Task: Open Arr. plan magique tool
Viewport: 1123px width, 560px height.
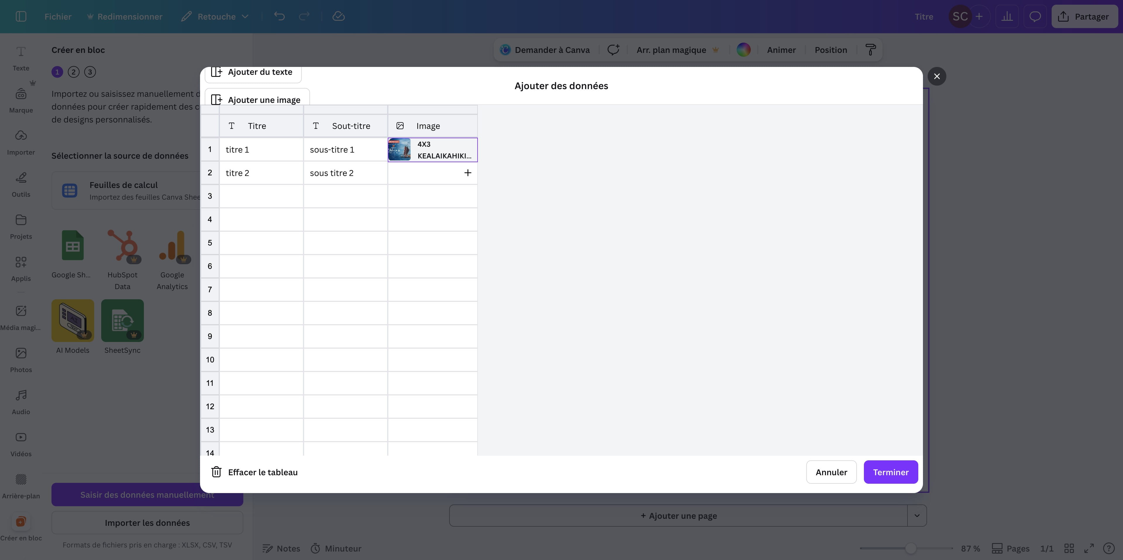Action: coord(678,50)
